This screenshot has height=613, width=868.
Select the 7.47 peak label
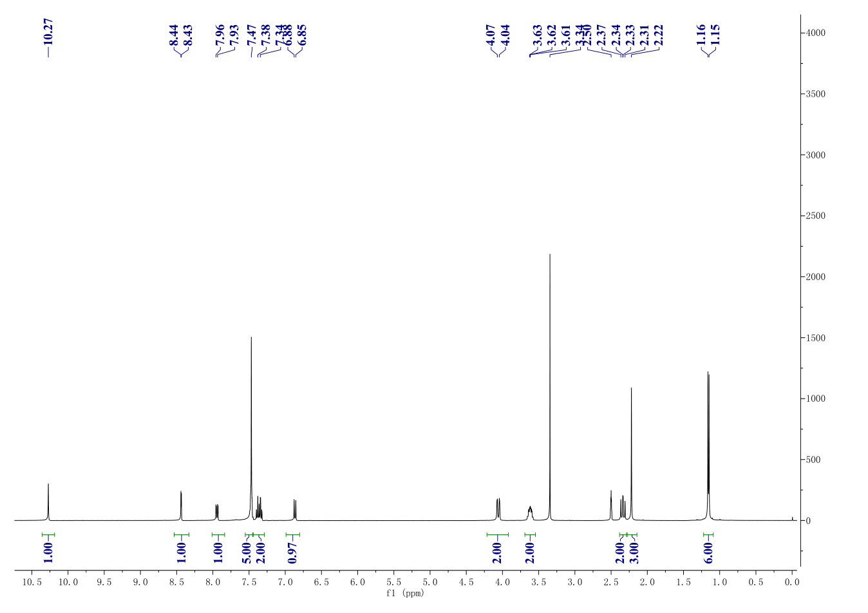(x=252, y=35)
